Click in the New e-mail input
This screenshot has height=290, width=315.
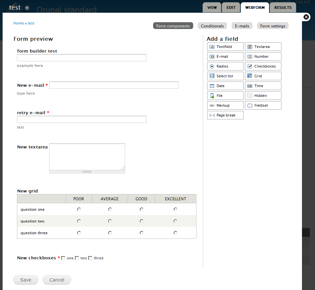[114, 85]
